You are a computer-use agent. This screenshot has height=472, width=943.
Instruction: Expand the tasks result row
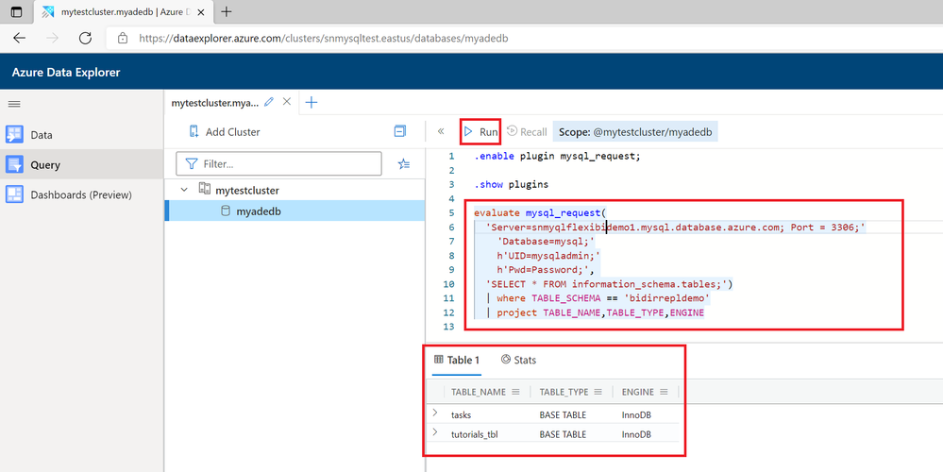coord(435,413)
